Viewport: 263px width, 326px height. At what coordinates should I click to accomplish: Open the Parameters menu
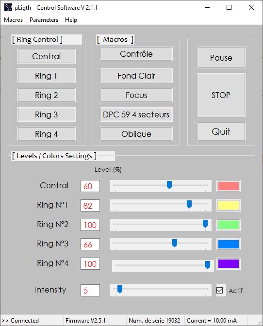(44, 20)
